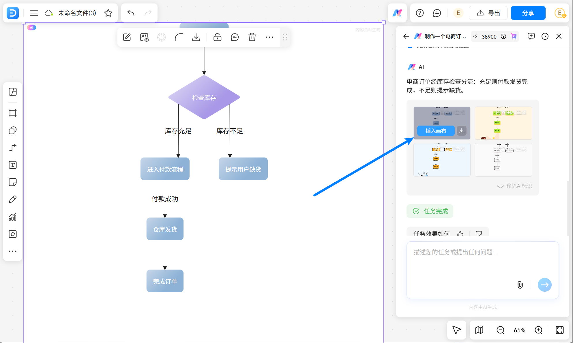573x343 pixels.
Task: Toggle the lock icon in floating toolbar
Action: [x=218, y=37]
